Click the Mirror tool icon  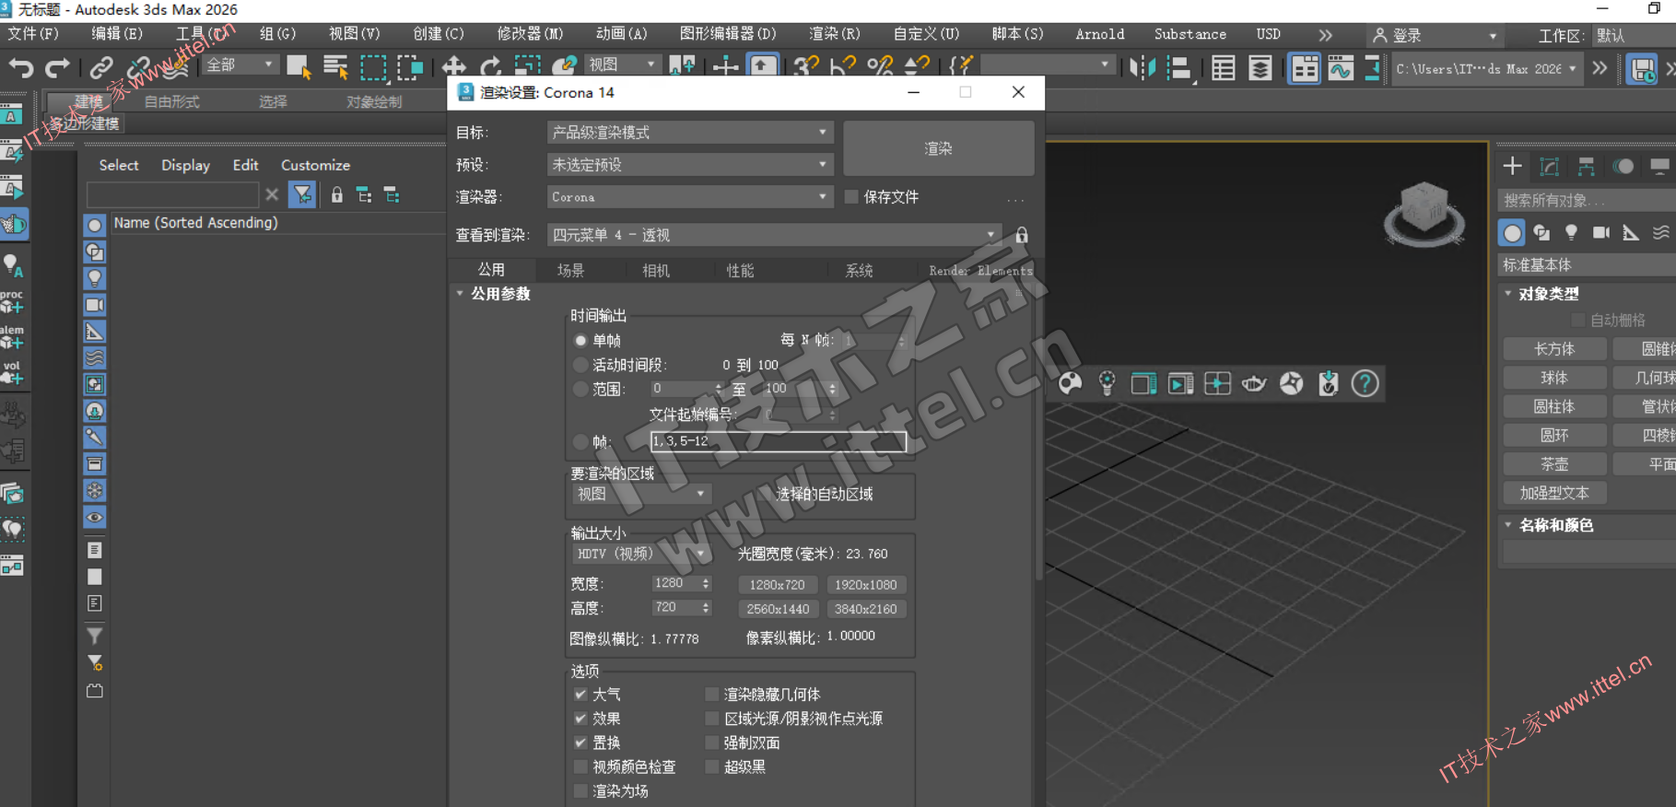(x=1142, y=68)
